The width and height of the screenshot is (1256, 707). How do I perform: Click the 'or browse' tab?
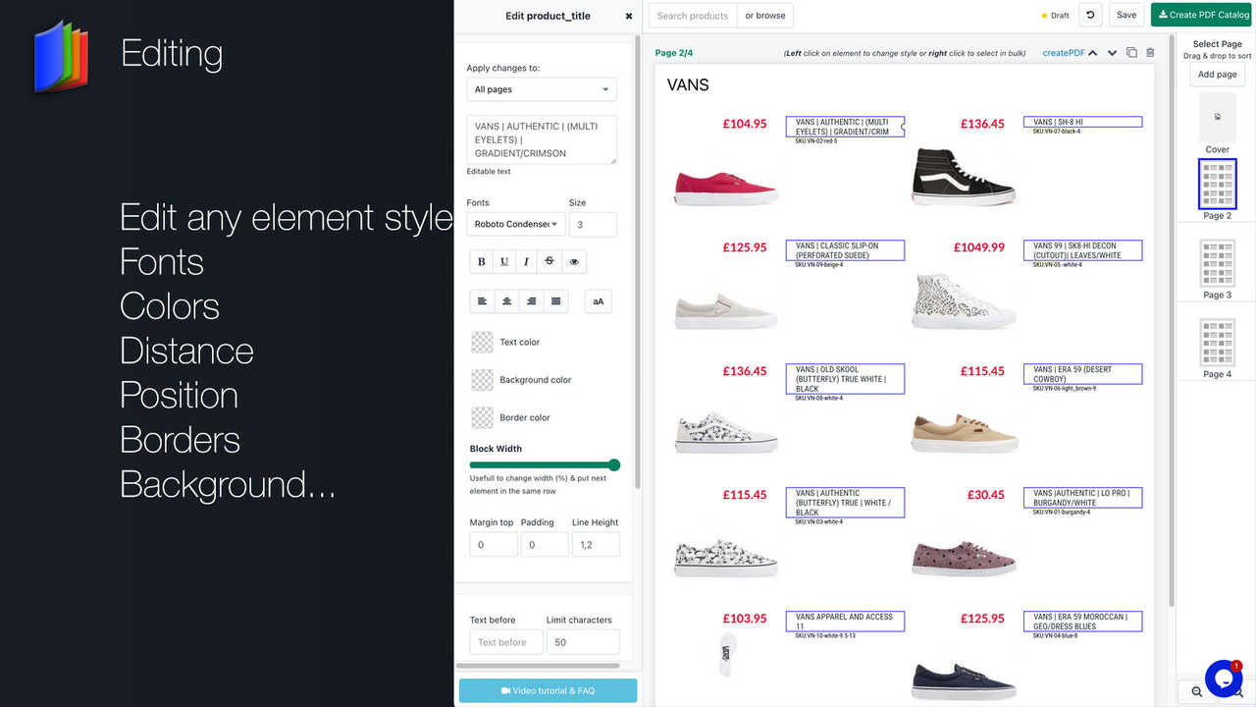click(x=764, y=15)
